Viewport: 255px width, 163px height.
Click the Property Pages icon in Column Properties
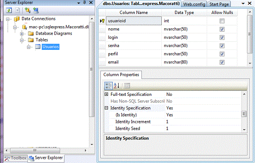click(127, 86)
